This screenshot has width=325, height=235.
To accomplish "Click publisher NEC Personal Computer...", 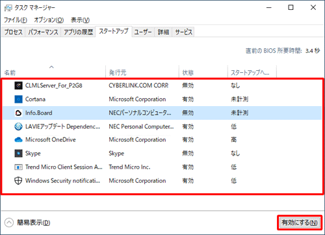I will coord(141,126).
